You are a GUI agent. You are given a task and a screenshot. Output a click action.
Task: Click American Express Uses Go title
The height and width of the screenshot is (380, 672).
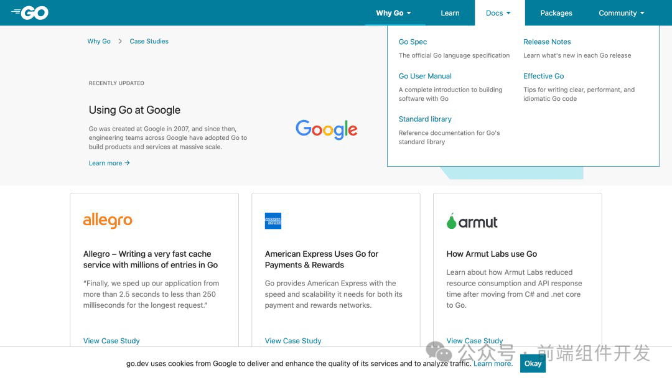pyautogui.click(x=322, y=259)
